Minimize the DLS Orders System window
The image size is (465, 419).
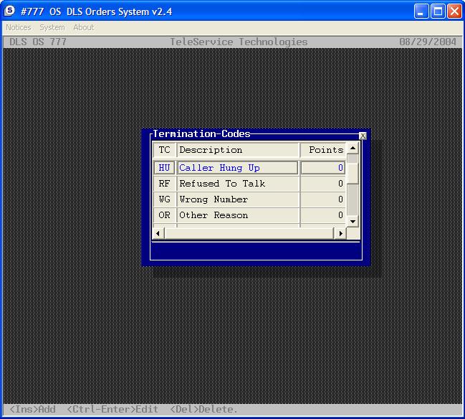[421, 11]
